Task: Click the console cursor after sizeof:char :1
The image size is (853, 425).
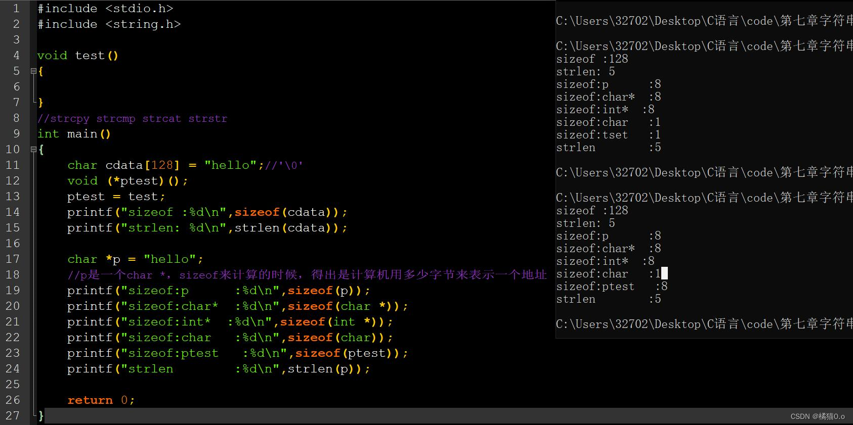Action: coord(665,273)
